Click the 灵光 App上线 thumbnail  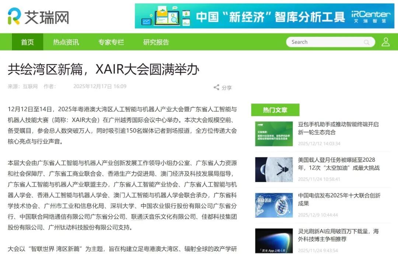coord(274,241)
